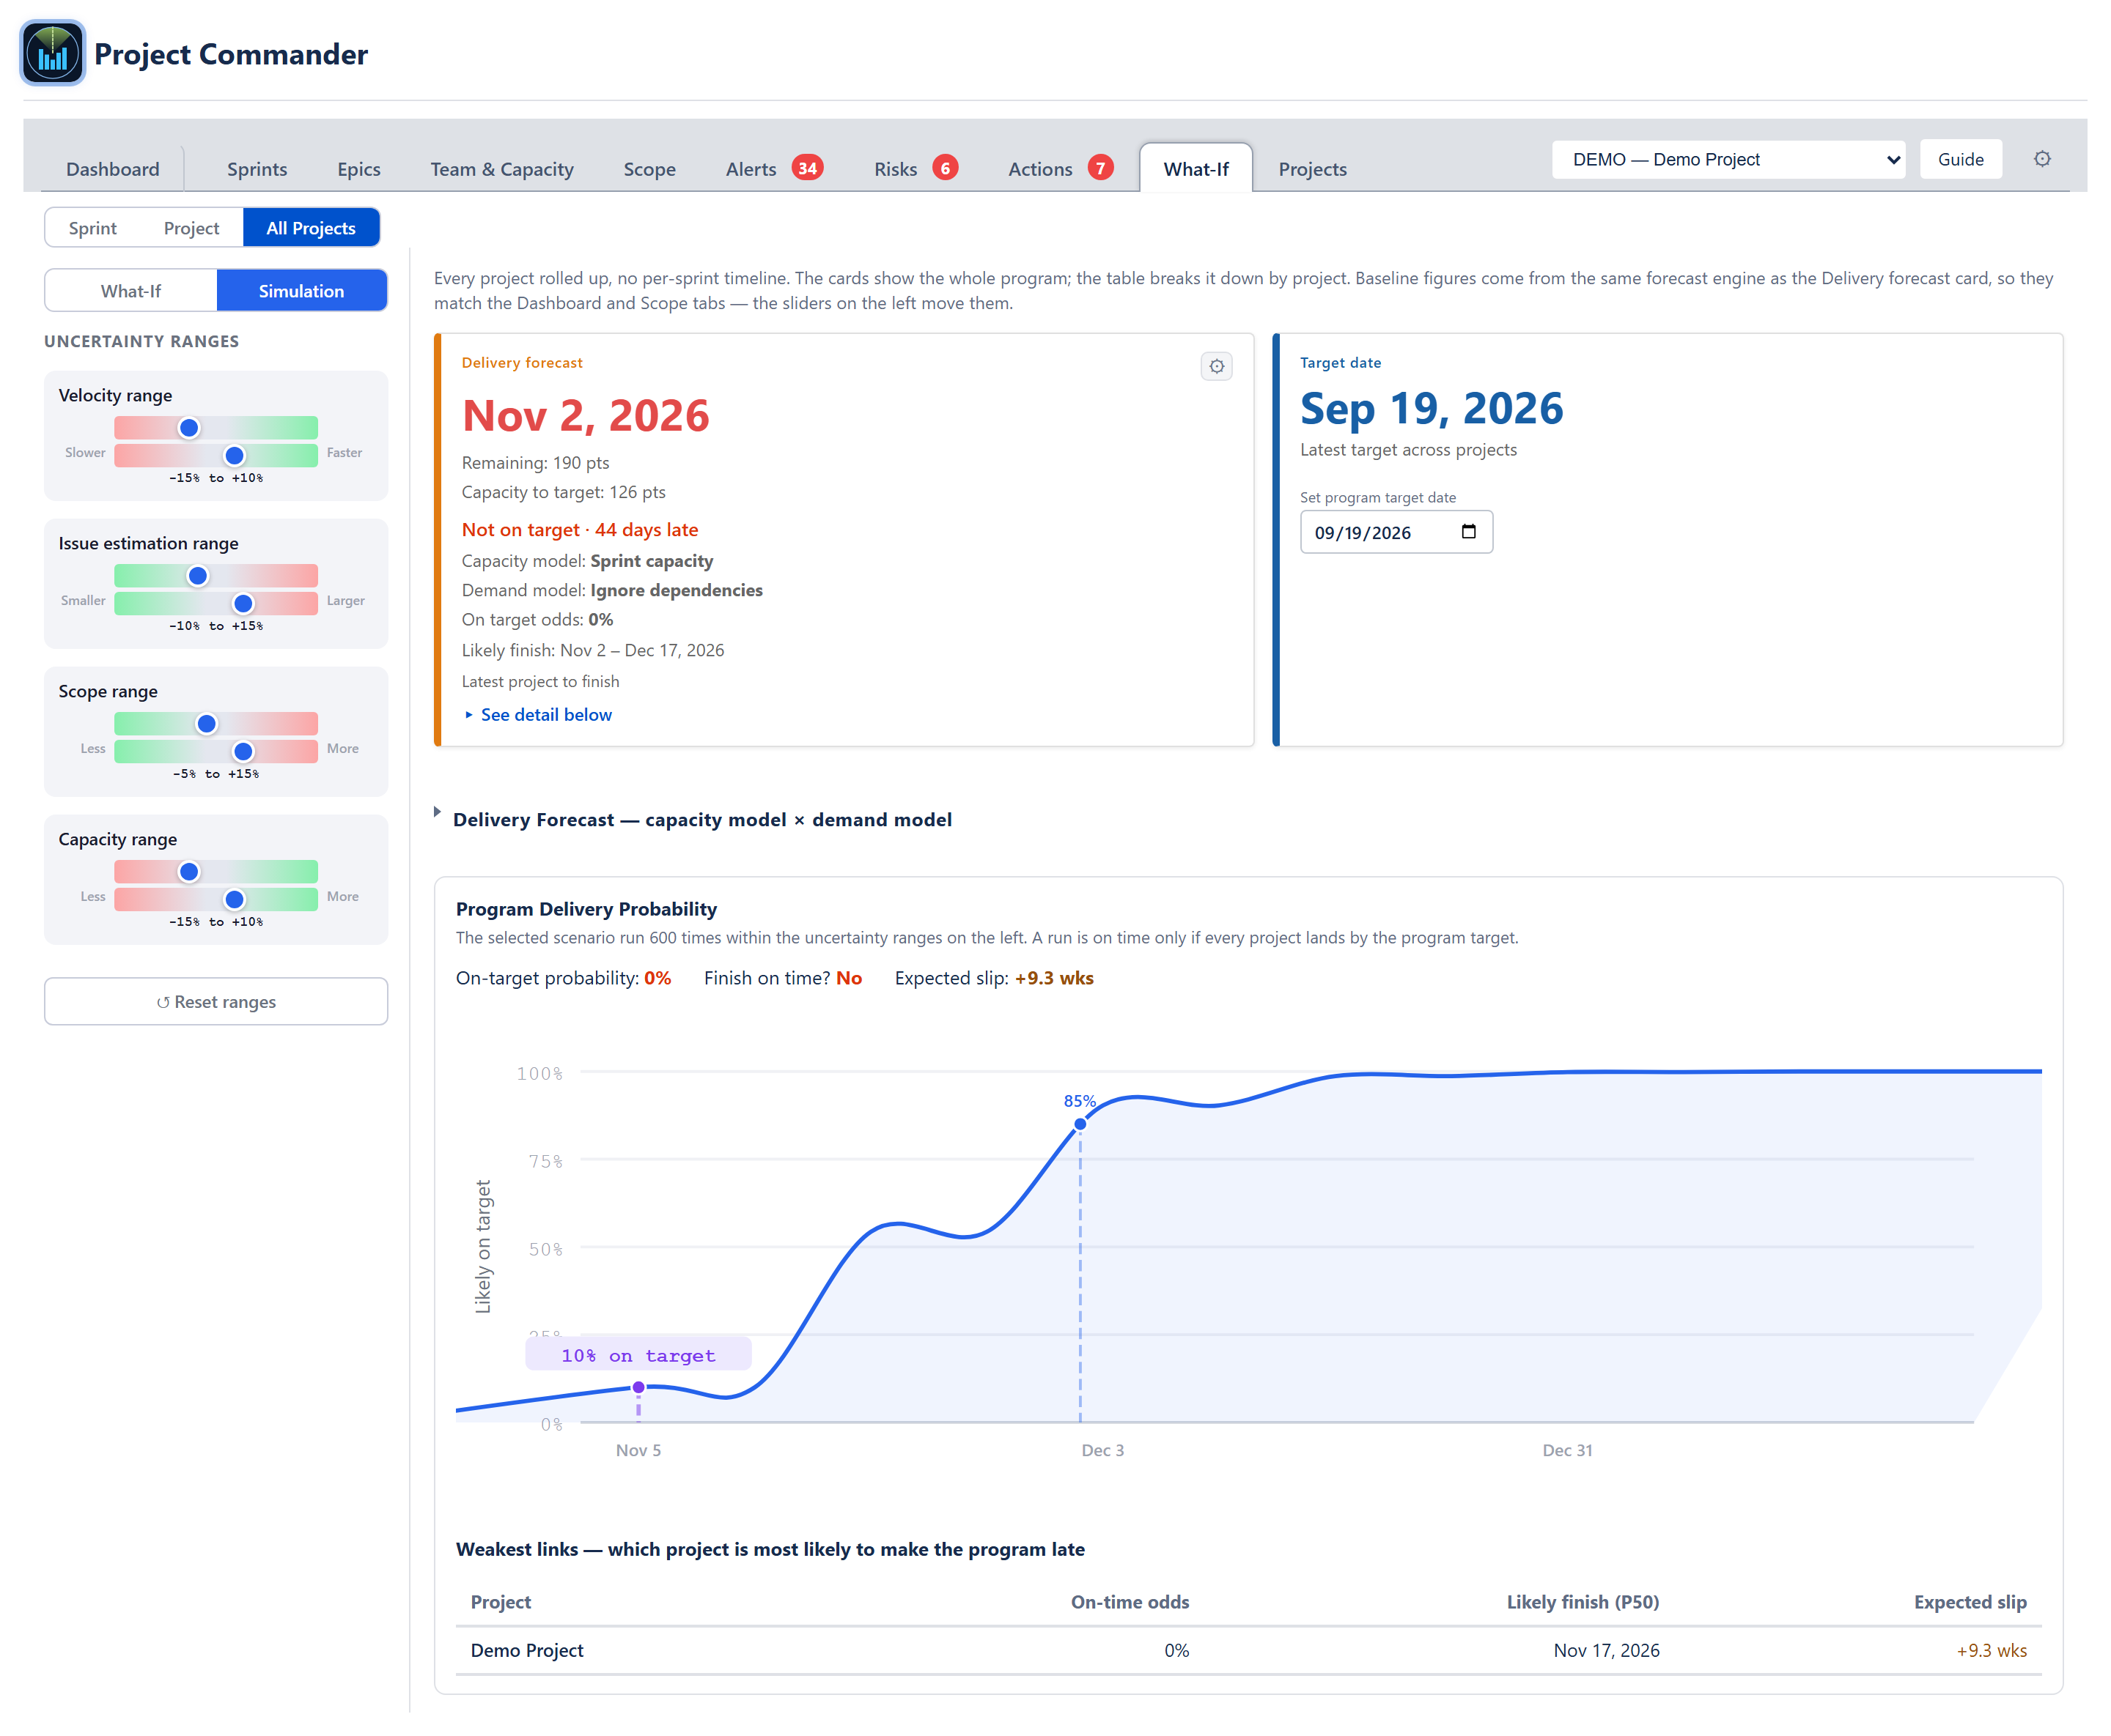The height and width of the screenshot is (1736, 2111).
Task: Go to the Epics tab
Action: point(358,169)
